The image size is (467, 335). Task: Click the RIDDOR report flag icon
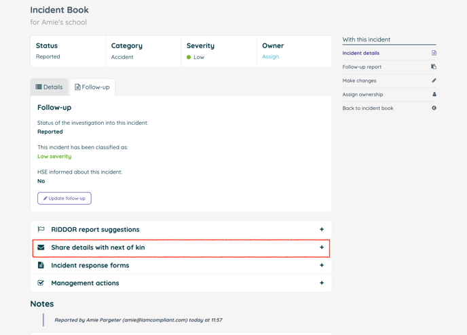tap(41, 229)
